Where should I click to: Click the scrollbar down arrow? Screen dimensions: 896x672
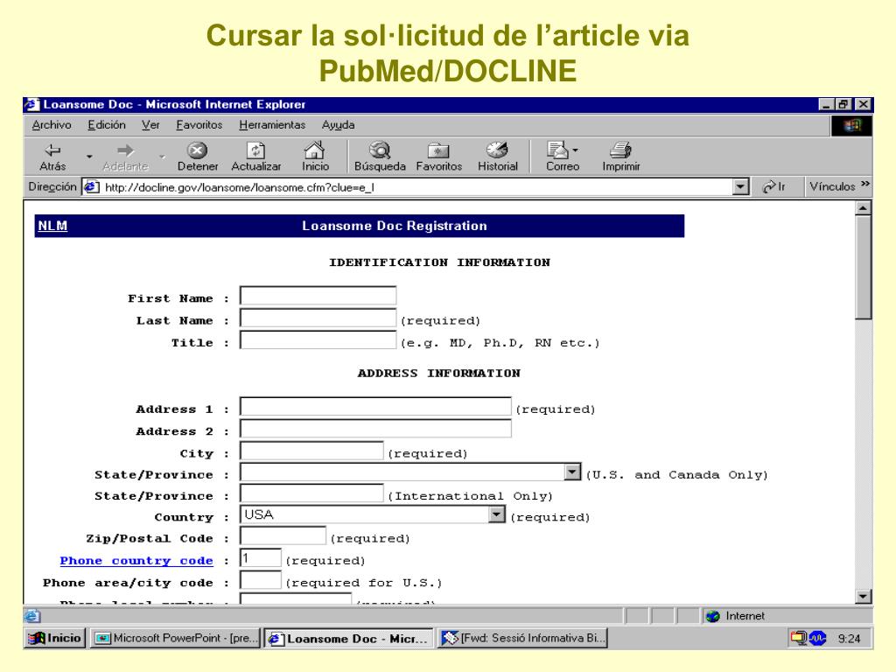click(864, 597)
